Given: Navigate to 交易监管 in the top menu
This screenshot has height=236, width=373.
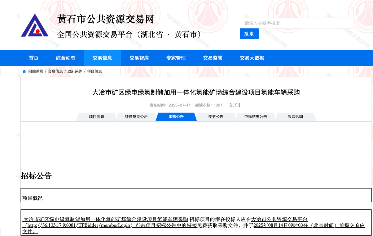Looking at the screenshot, I should (213, 58).
